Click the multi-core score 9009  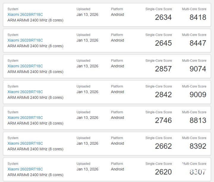pos(198,95)
